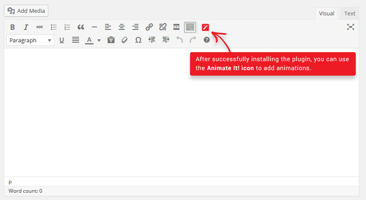Insert or edit a link
This screenshot has width=366, height=200.
149,27
